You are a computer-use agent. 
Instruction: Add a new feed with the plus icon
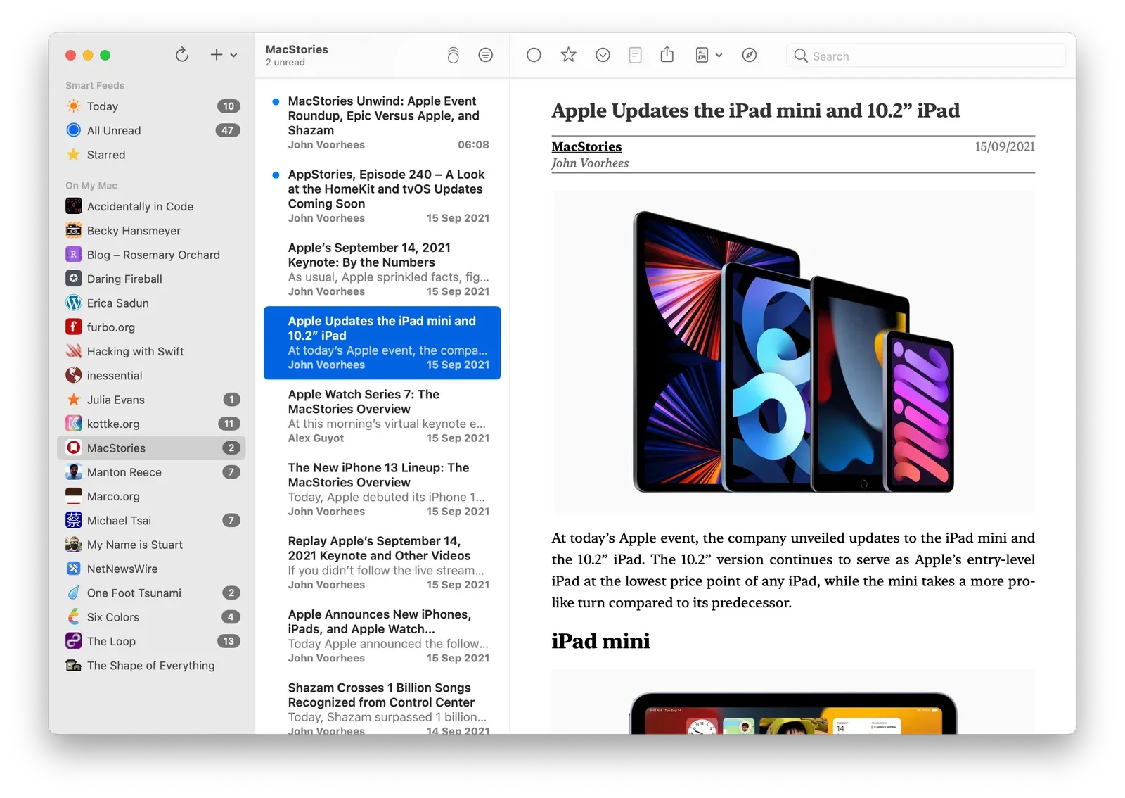(x=214, y=55)
